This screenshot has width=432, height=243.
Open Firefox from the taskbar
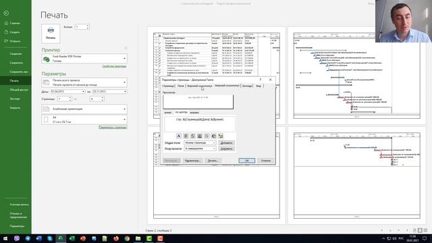[116, 238]
